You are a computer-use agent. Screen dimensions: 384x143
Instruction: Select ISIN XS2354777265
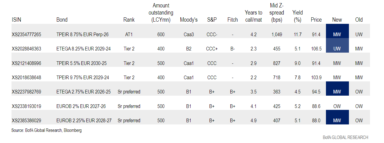click(x=26, y=35)
